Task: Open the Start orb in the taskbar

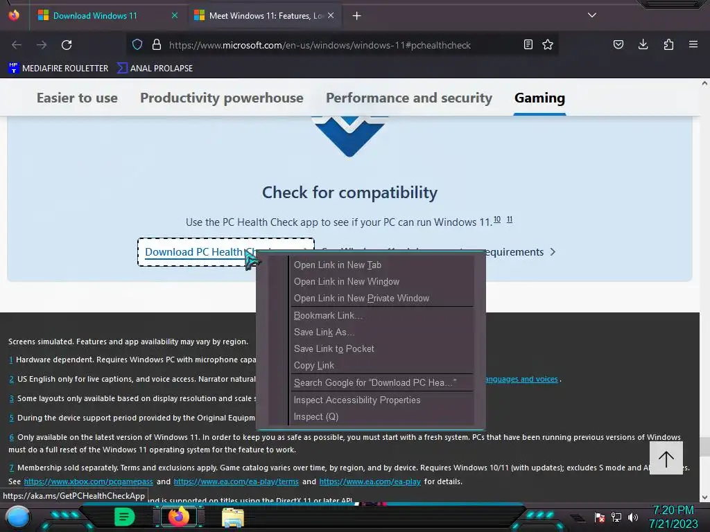Action: pos(18,517)
